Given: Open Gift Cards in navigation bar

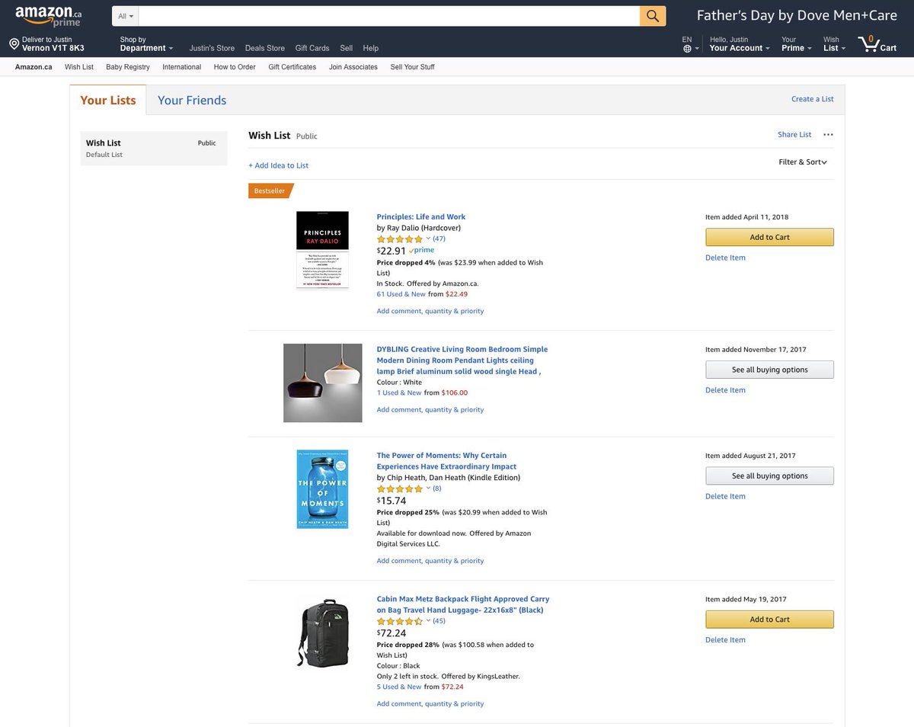Looking at the screenshot, I should pyautogui.click(x=312, y=48).
